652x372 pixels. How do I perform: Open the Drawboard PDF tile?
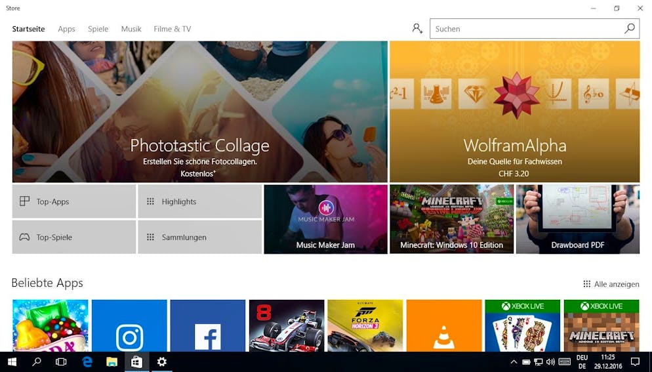tap(578, 219)
